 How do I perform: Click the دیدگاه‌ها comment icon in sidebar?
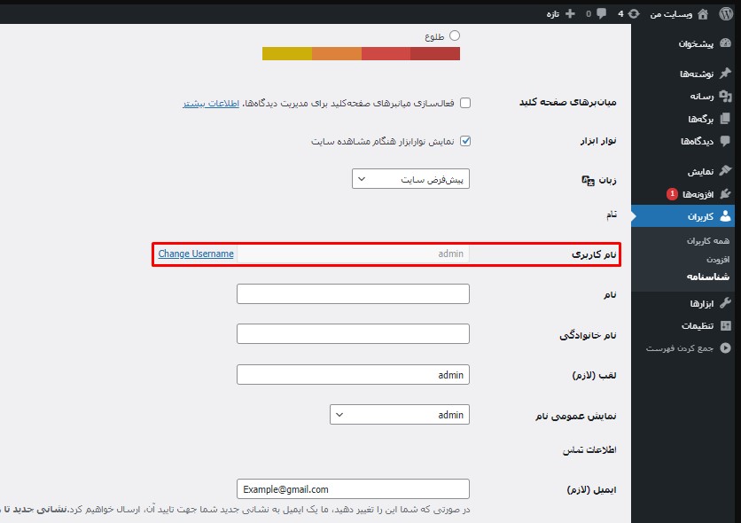(725, 141)
